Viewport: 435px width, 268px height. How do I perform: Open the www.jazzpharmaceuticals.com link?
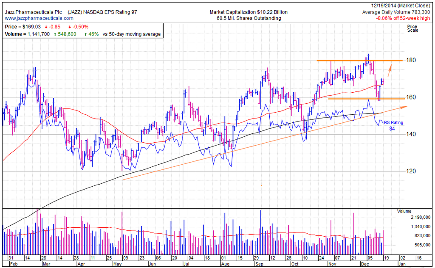(39, 18)
